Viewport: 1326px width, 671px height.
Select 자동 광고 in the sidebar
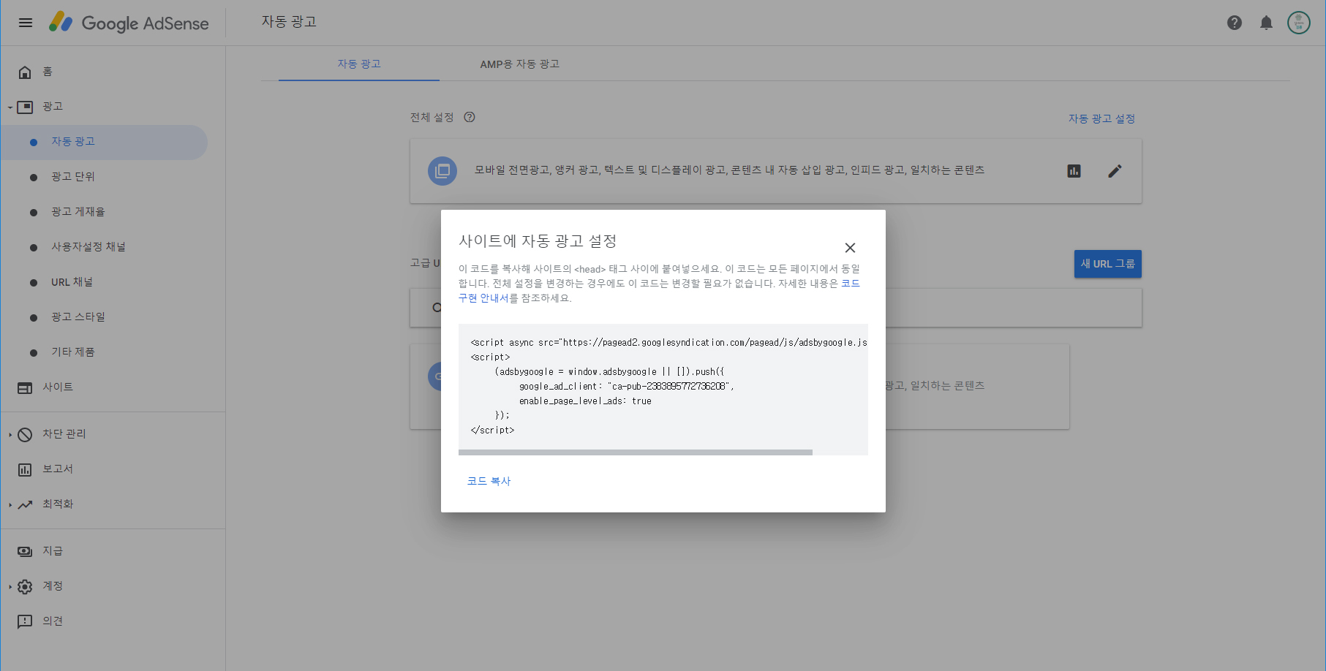pos(105,142)
